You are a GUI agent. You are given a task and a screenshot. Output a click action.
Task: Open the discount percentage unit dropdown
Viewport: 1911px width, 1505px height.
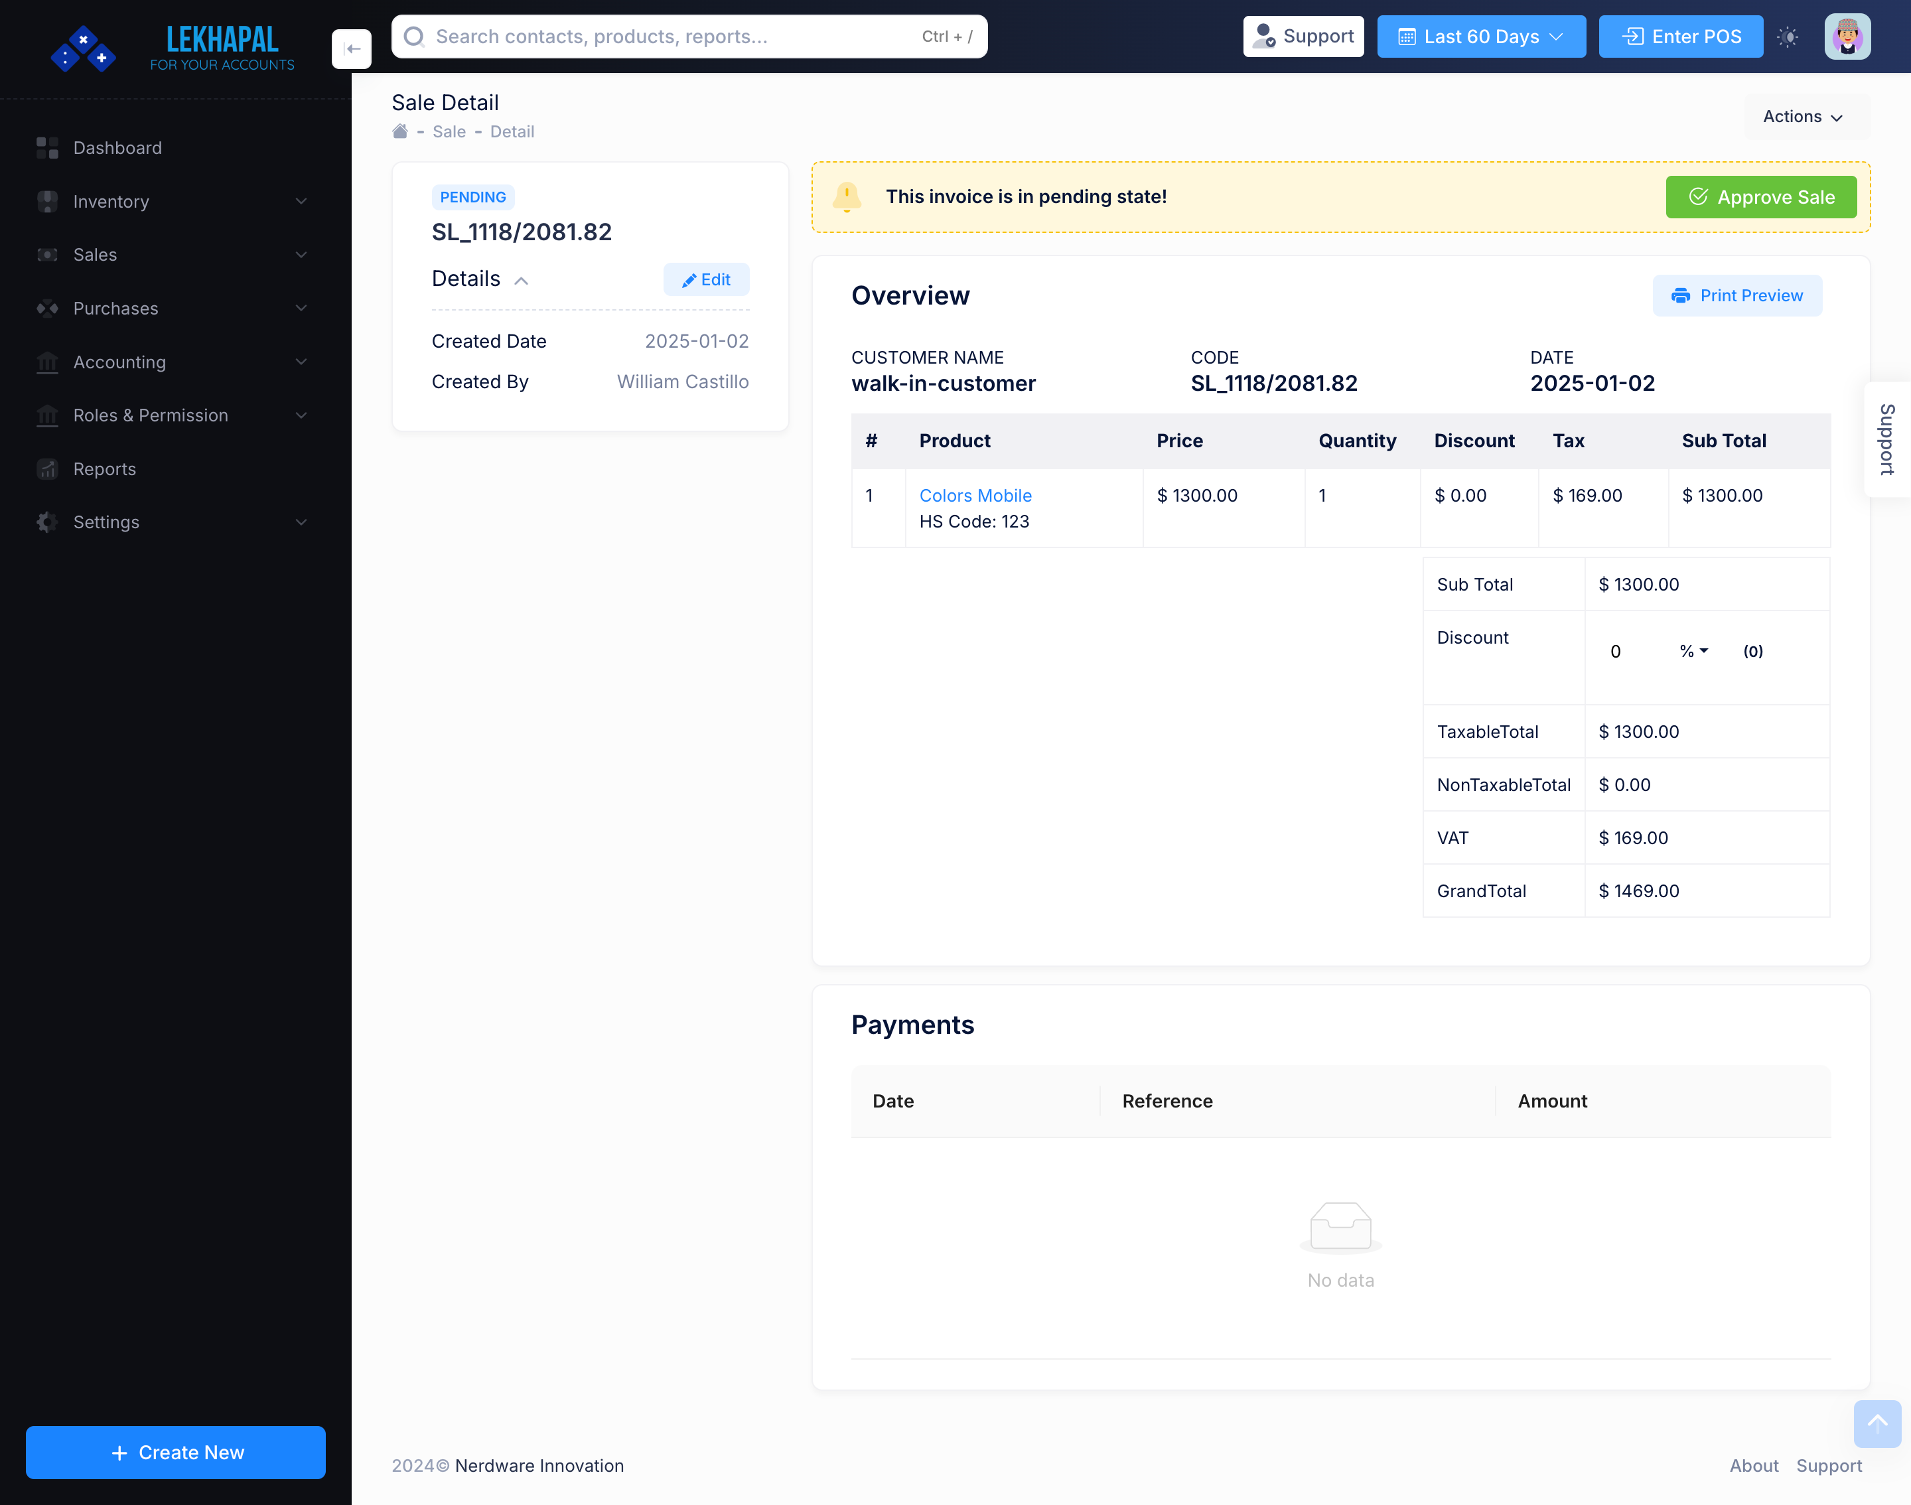point(1693,651)
